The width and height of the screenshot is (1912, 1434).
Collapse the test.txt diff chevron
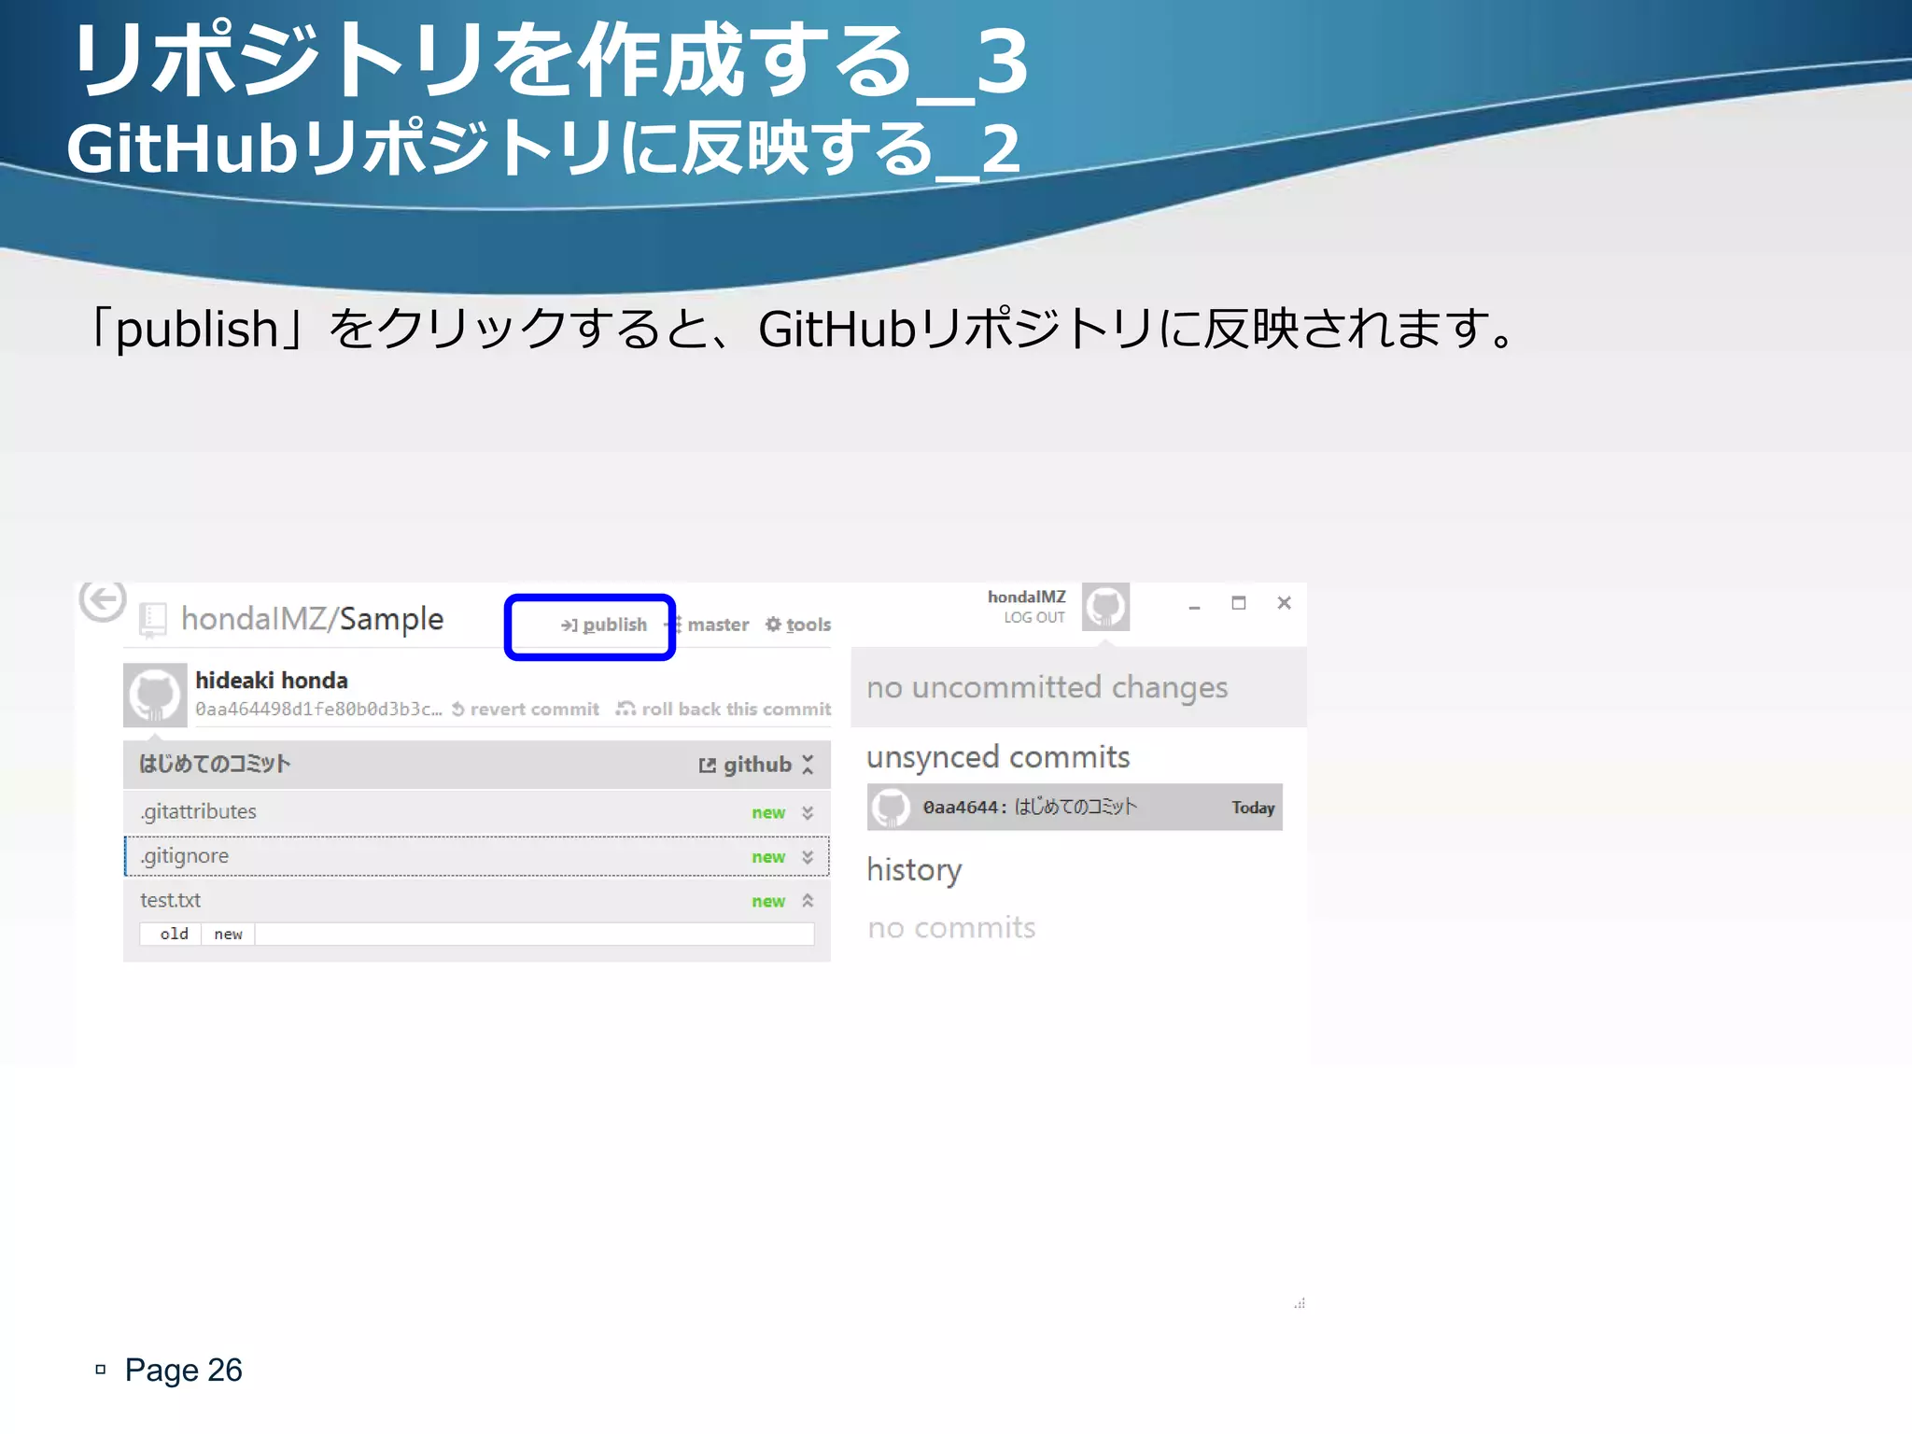point(808,901)
